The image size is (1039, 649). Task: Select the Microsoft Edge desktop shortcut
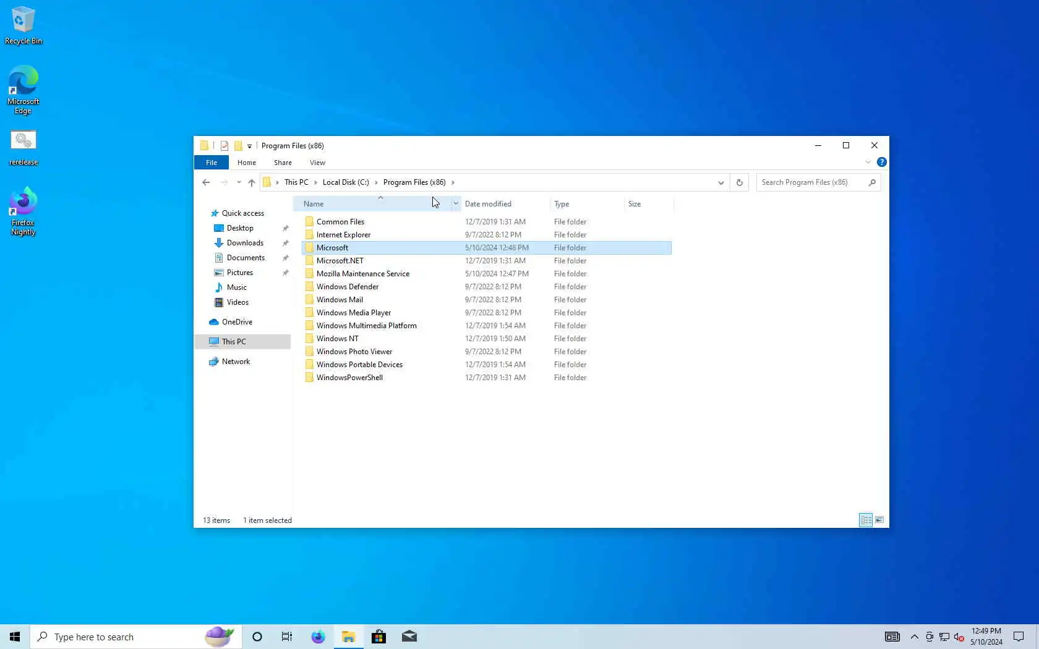[24, 90]
